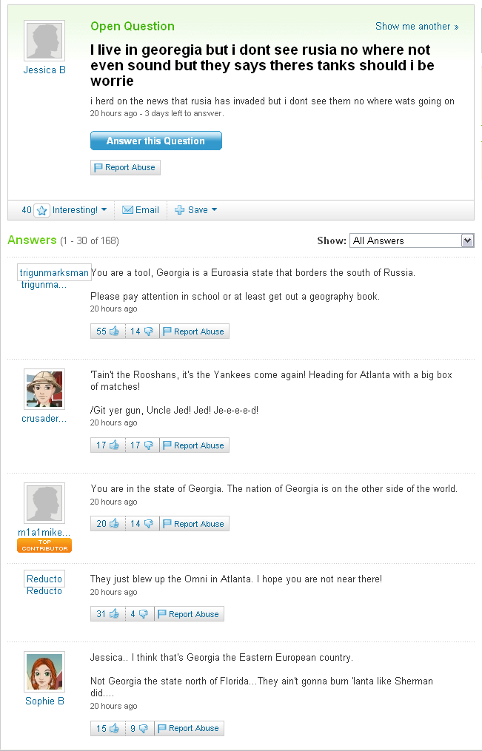The height and width of the screenshot is (751, 482).
Task: Open the Show me another link
Action: [417, 27]
